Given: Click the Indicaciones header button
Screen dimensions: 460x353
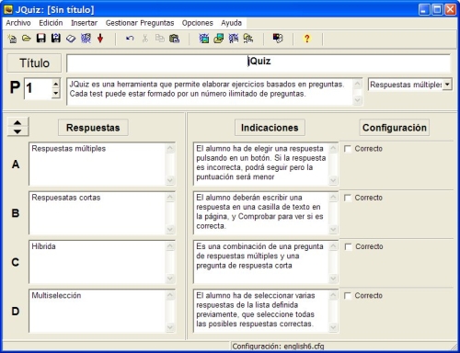Looking at the screenshot, I should tap(270, 128).
